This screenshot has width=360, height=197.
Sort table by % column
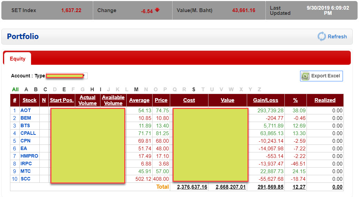point(295,100)
